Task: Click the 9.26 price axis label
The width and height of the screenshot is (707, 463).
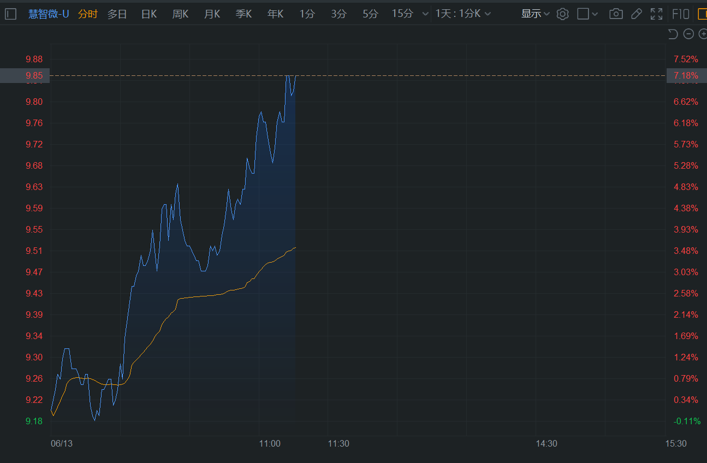Action: (x=34, y=378)
